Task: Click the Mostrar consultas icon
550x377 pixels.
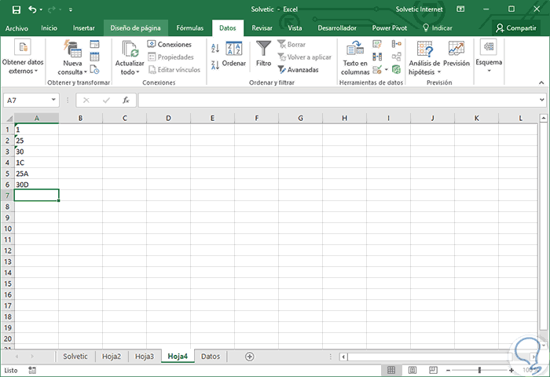Action: [95, 44]
